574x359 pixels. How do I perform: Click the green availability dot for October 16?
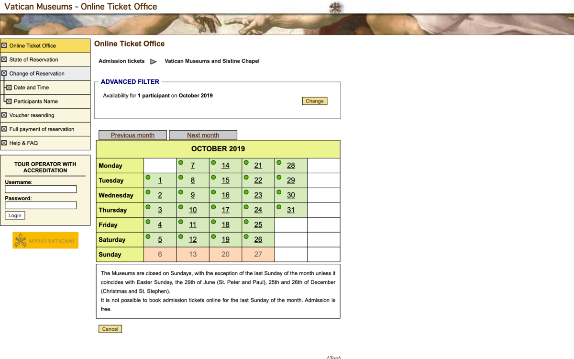tap(213, 192)
